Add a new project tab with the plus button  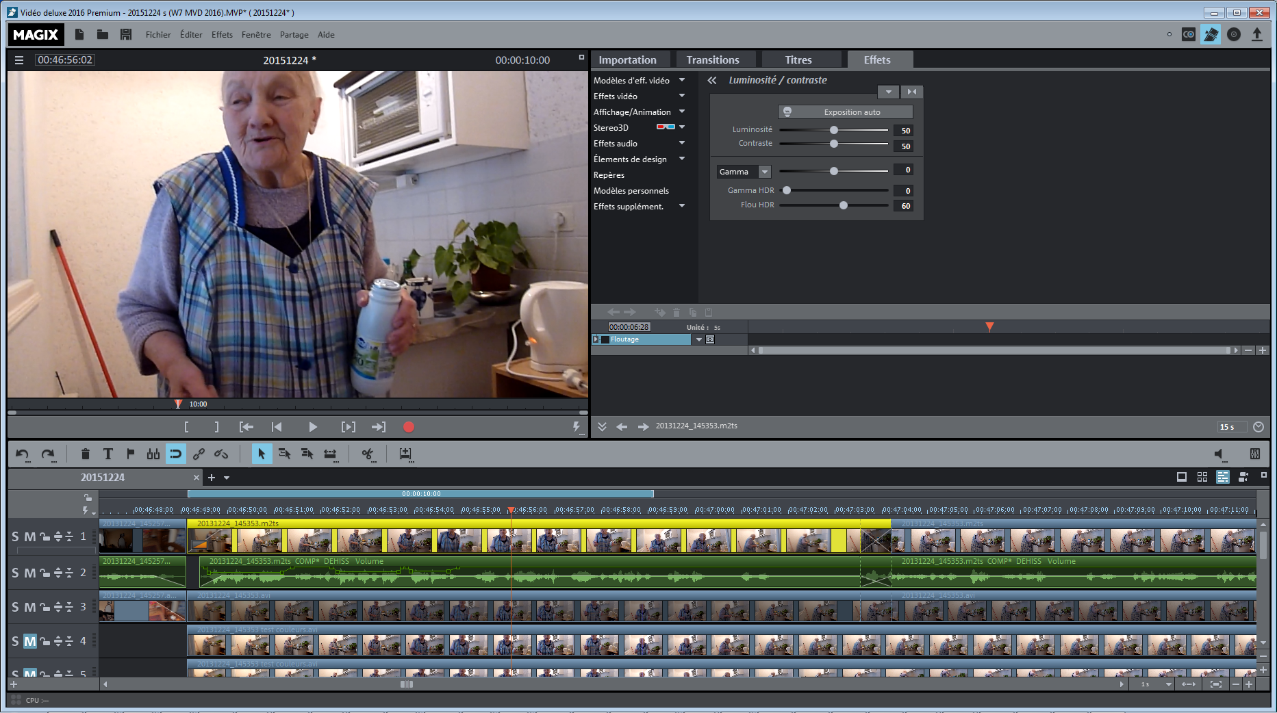click(212, 478)
